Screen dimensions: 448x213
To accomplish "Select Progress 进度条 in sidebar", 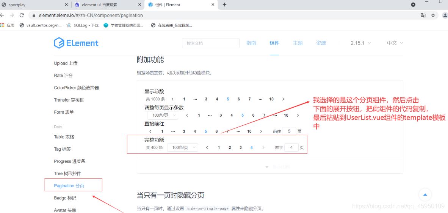I will pyautogui.click(x=70, y=161).
